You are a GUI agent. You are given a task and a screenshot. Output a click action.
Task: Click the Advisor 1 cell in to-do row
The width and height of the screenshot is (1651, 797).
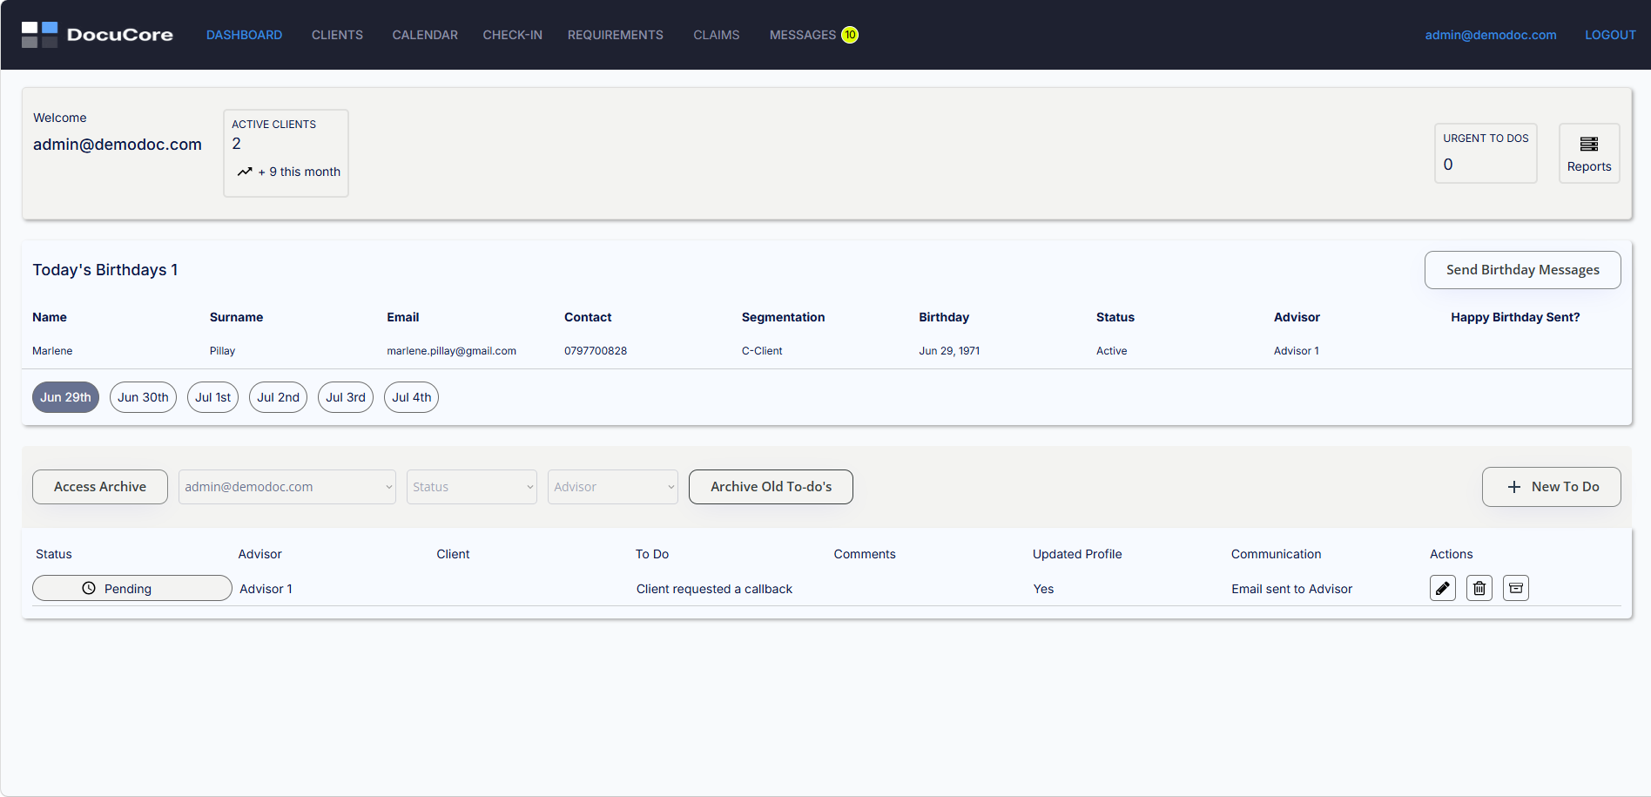(266, 589)
